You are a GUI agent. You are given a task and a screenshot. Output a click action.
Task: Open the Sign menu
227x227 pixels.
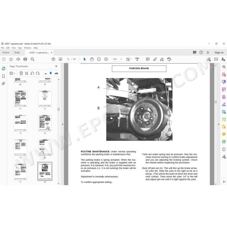pos(20,48)
